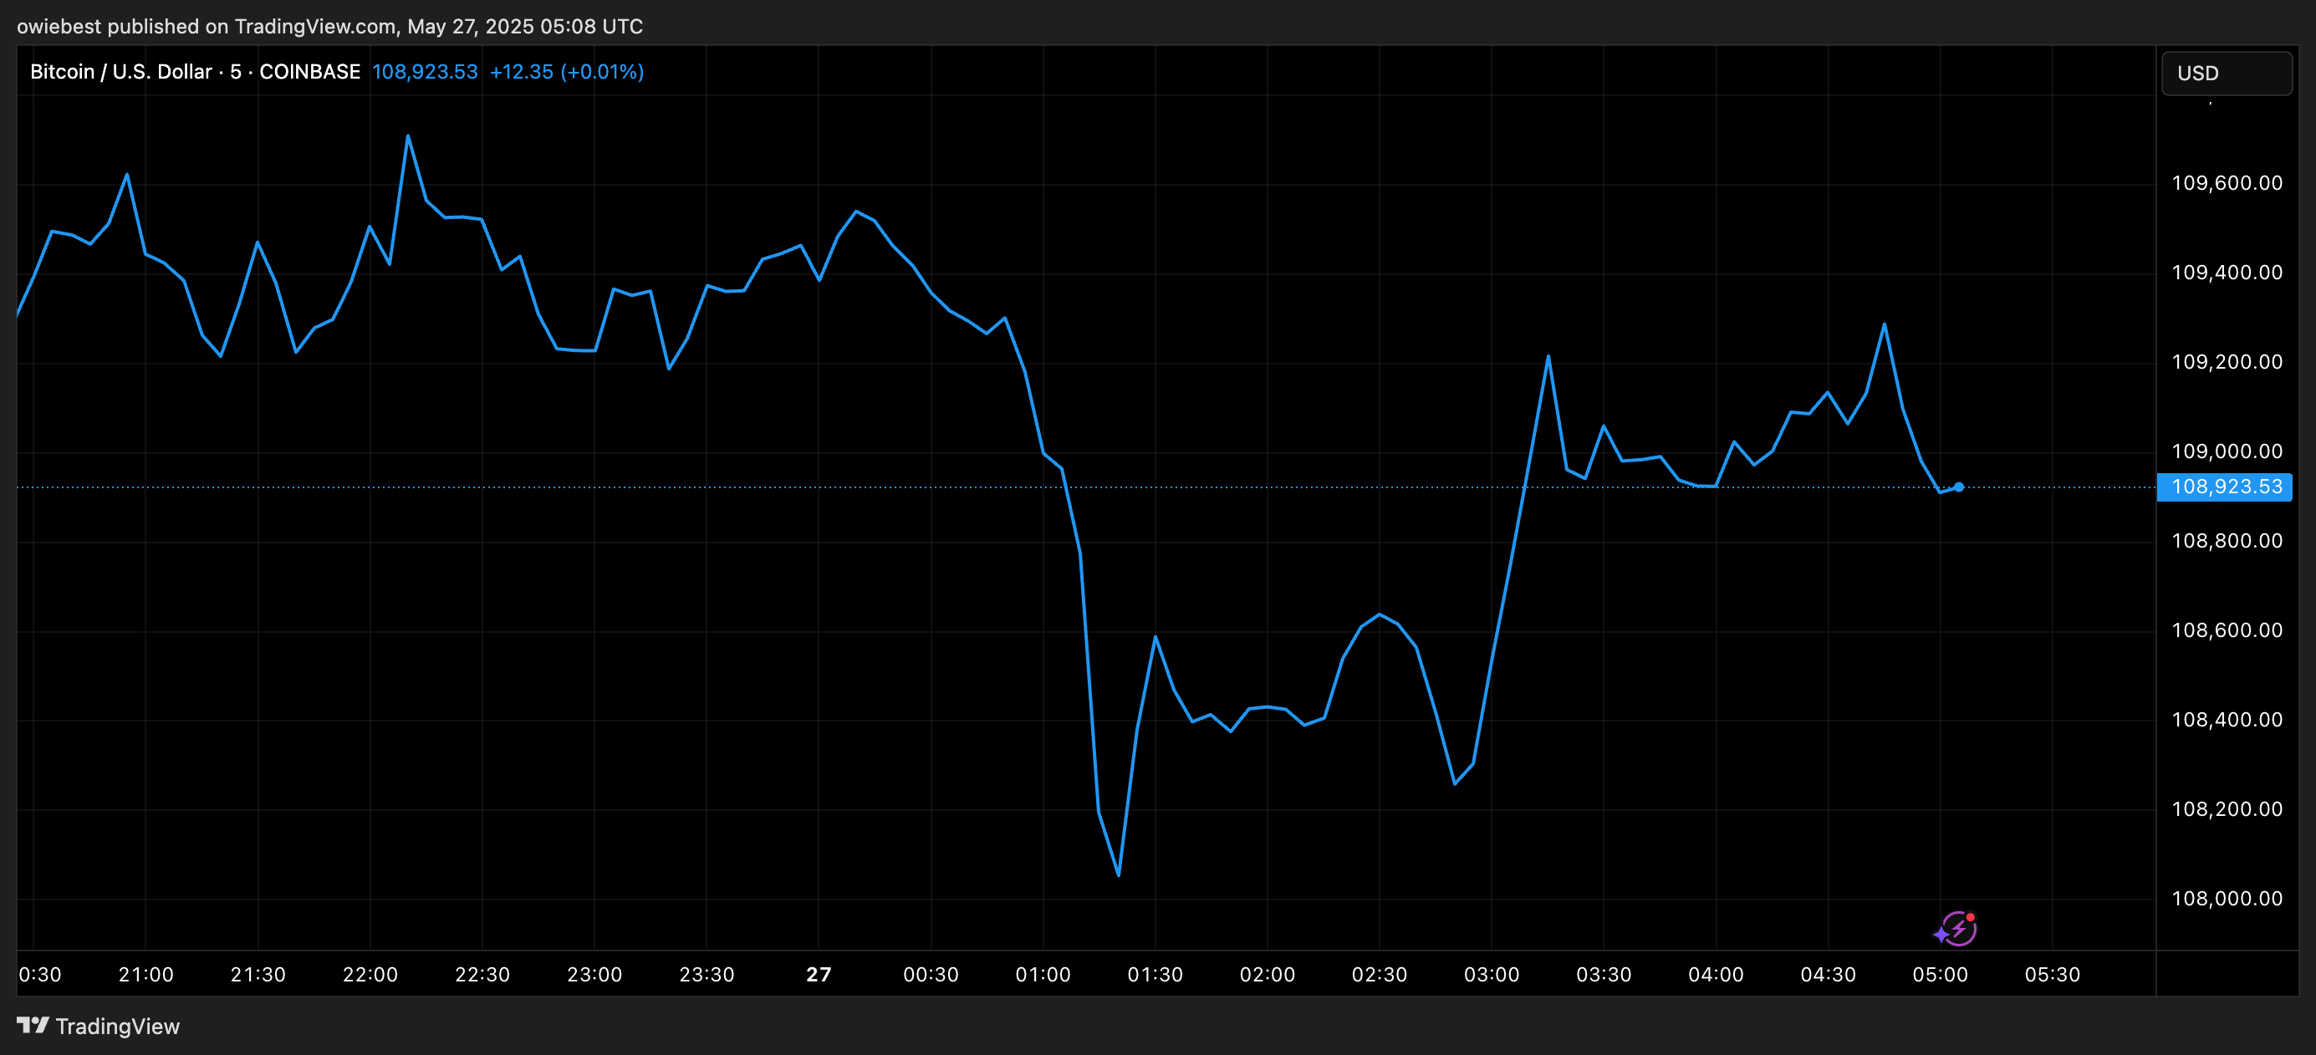This screenshot has width=2316, height=1055.
Task: Click the 109,200.00 price axis label
Action: tap(2227, 362)
